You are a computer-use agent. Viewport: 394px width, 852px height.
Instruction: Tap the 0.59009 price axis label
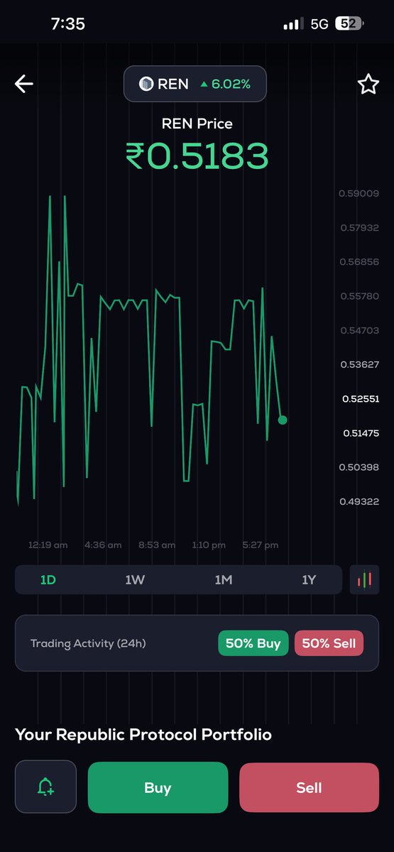coord(359,193)
